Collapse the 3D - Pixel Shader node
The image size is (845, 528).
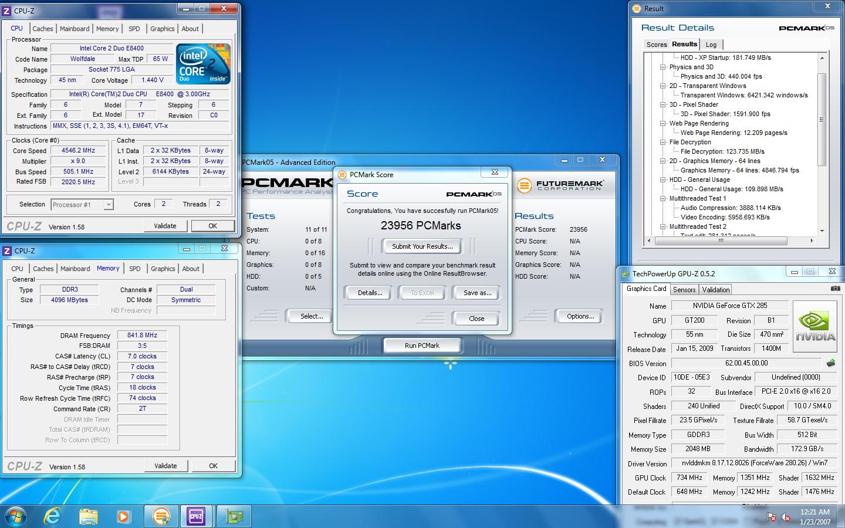point(663,104)
